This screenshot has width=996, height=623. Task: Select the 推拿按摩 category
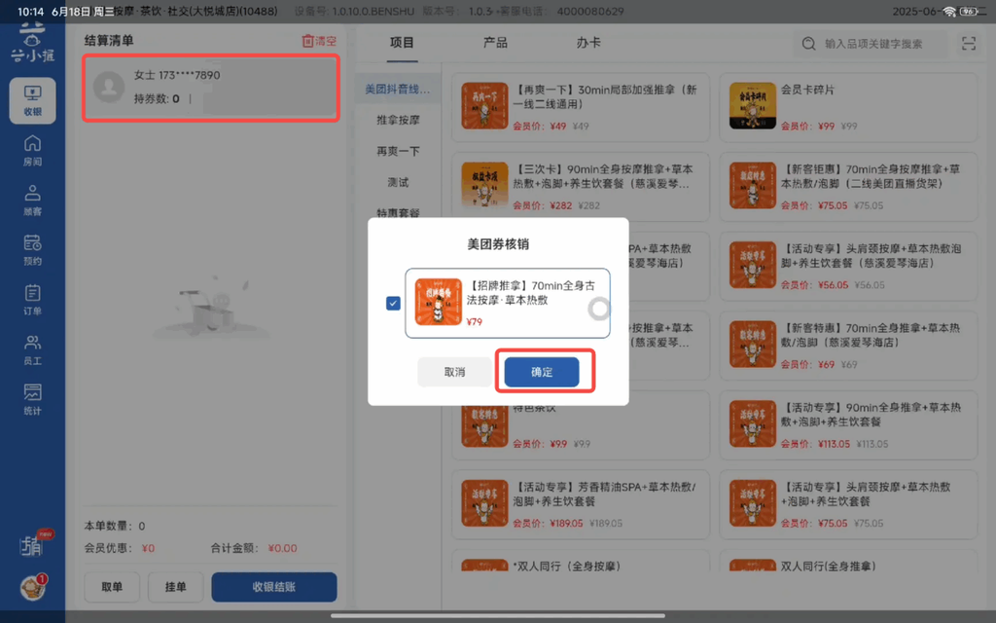(398, 120)
